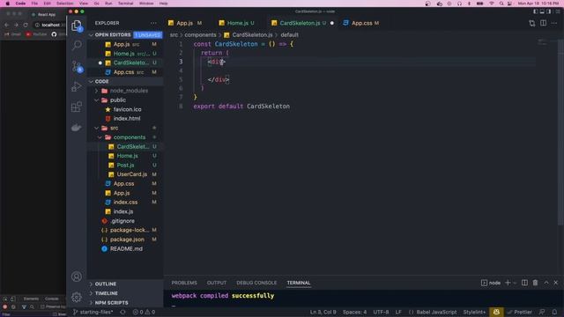Viewport: 564px width, 317px height.
Task: Maximize the panel with up chevron
Action: coord(546,283)
